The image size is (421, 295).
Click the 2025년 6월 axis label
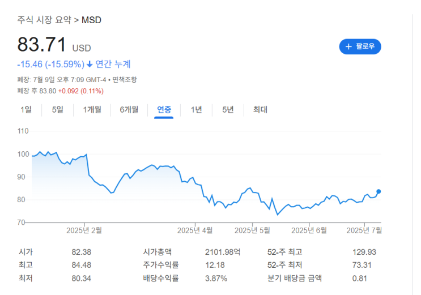click(309, 230)
